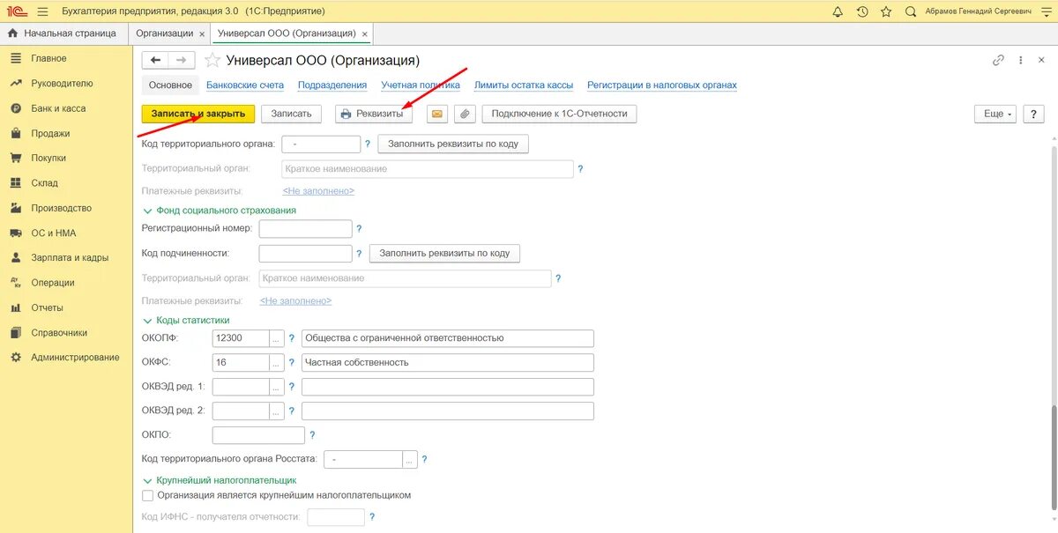
Task: Open the three-dot form options menu
Action: [1021, 60]
